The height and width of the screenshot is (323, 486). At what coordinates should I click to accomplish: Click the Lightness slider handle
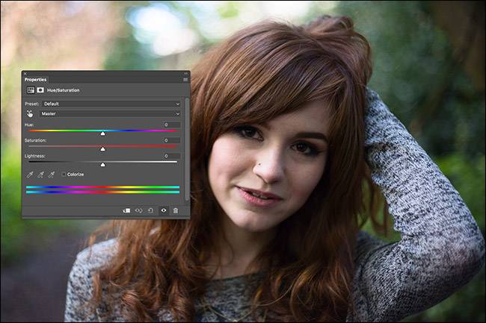point(103,165)
